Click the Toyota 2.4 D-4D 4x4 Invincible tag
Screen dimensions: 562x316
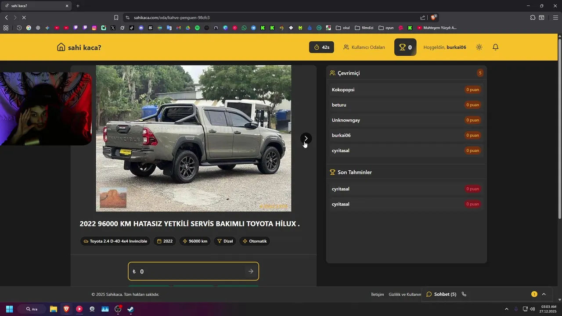tap(115, 241)
